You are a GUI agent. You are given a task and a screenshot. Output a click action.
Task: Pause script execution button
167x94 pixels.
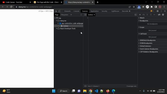(140, 15)
